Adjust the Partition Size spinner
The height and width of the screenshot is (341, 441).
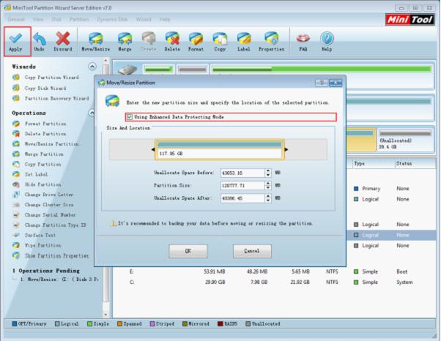[268, 185]
